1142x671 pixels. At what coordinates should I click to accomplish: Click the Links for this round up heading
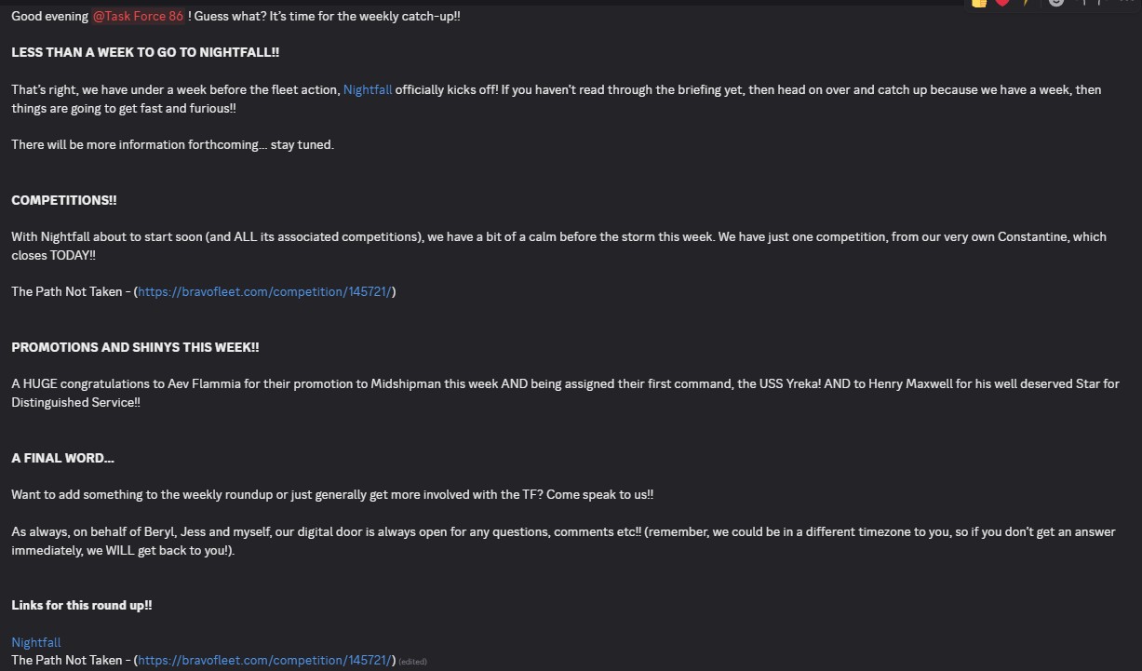pyautogui.click(x=82, y=605)
